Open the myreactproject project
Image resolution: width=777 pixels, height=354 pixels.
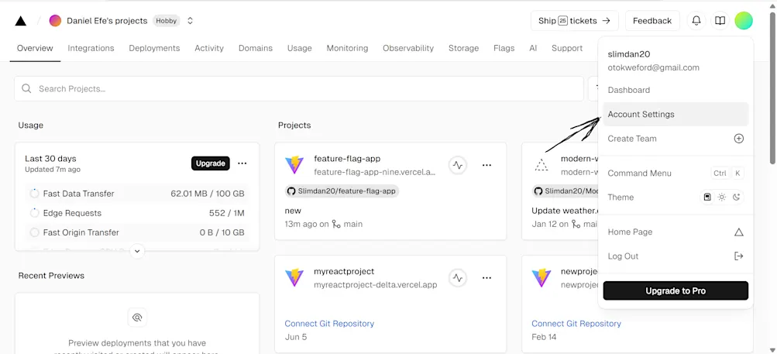(x=344, y=272)
